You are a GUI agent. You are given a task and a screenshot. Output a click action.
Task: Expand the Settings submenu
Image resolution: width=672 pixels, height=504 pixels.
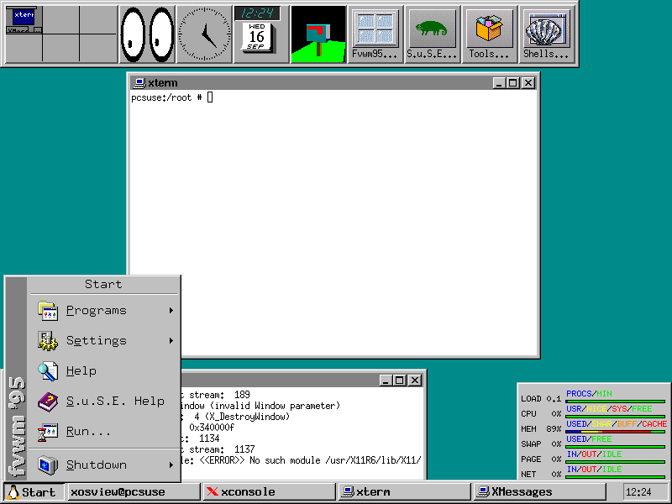pos(170,340)
